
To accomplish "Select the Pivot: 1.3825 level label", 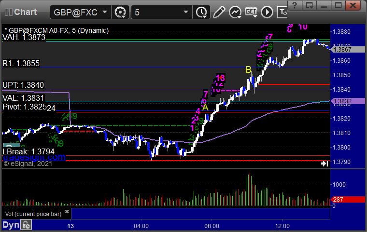I will (x=25, y=107).
